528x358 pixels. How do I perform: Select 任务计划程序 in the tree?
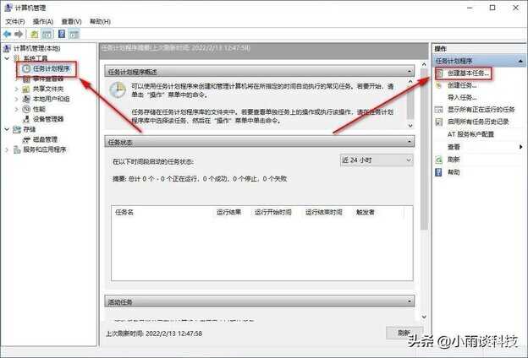tap(51, 69)
